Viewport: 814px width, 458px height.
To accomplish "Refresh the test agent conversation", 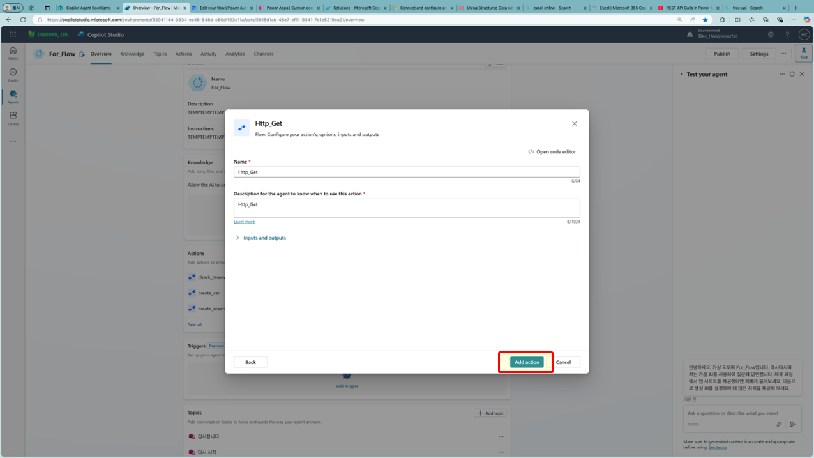I will coord(792,74).
